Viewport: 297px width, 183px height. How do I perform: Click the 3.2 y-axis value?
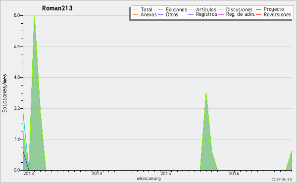[17, 108]
